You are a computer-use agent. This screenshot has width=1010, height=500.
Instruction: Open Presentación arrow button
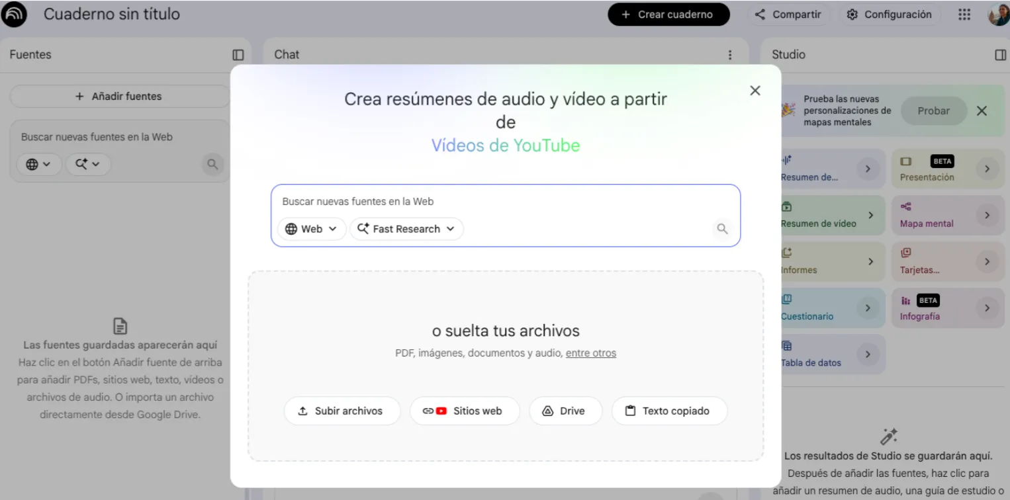pos(987,169)
